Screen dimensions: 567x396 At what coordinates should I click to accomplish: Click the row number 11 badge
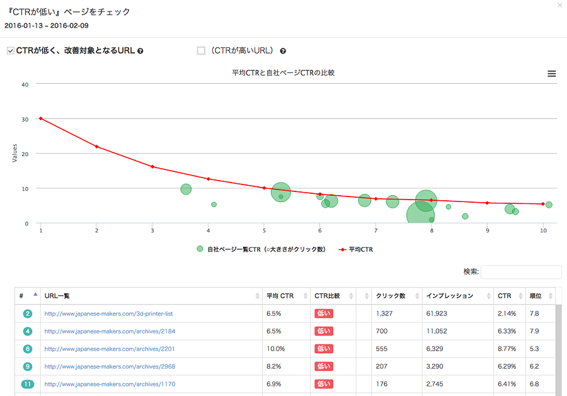pos(28,384)
